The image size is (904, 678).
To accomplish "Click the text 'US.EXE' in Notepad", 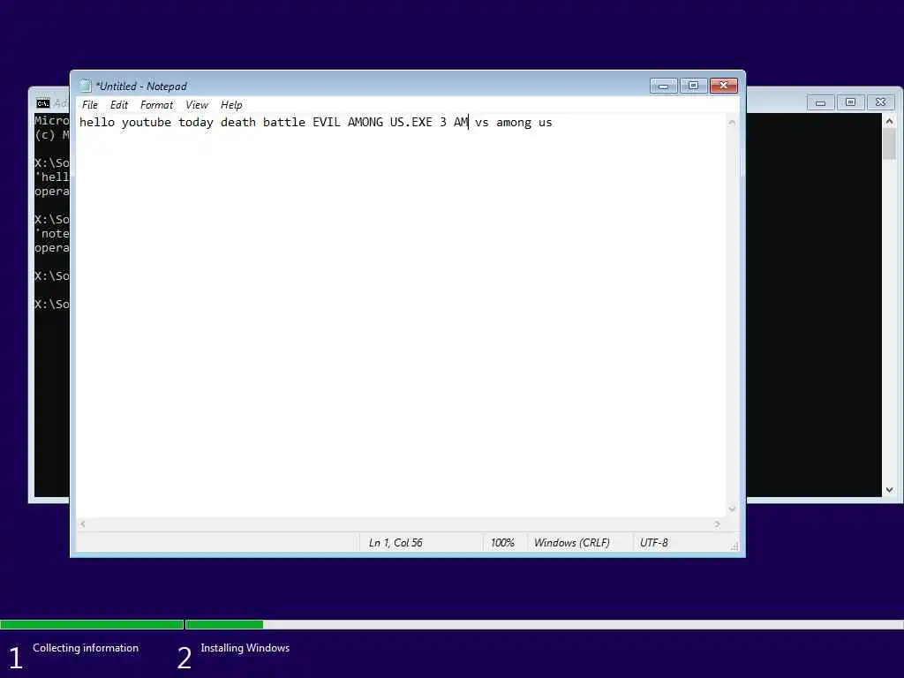I will (411, 122).
